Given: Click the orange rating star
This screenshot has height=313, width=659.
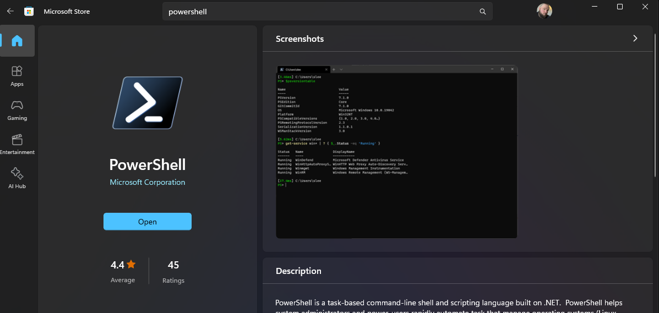Looking at the screenshot, I should pos(131,264).
